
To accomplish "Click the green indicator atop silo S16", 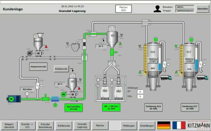I will click(156, 40).
